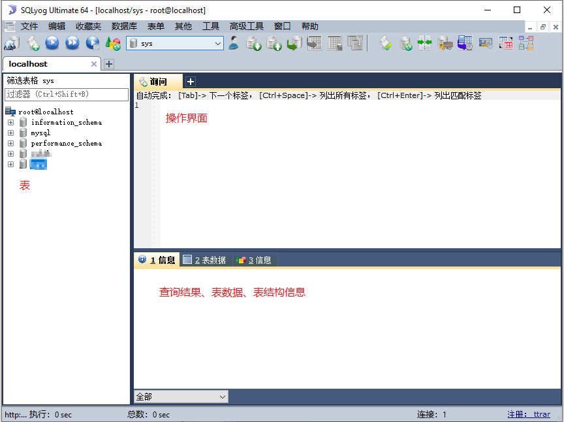564x422 pixels.
Task: Select the information_schema database
Action: [x=67, y=122]
